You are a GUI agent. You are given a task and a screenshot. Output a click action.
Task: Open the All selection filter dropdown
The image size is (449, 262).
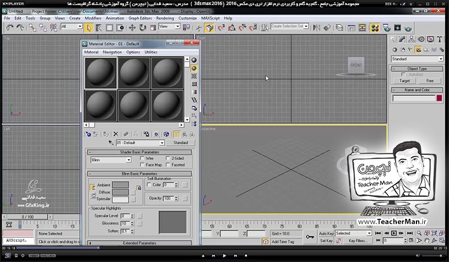click(71, 26)
